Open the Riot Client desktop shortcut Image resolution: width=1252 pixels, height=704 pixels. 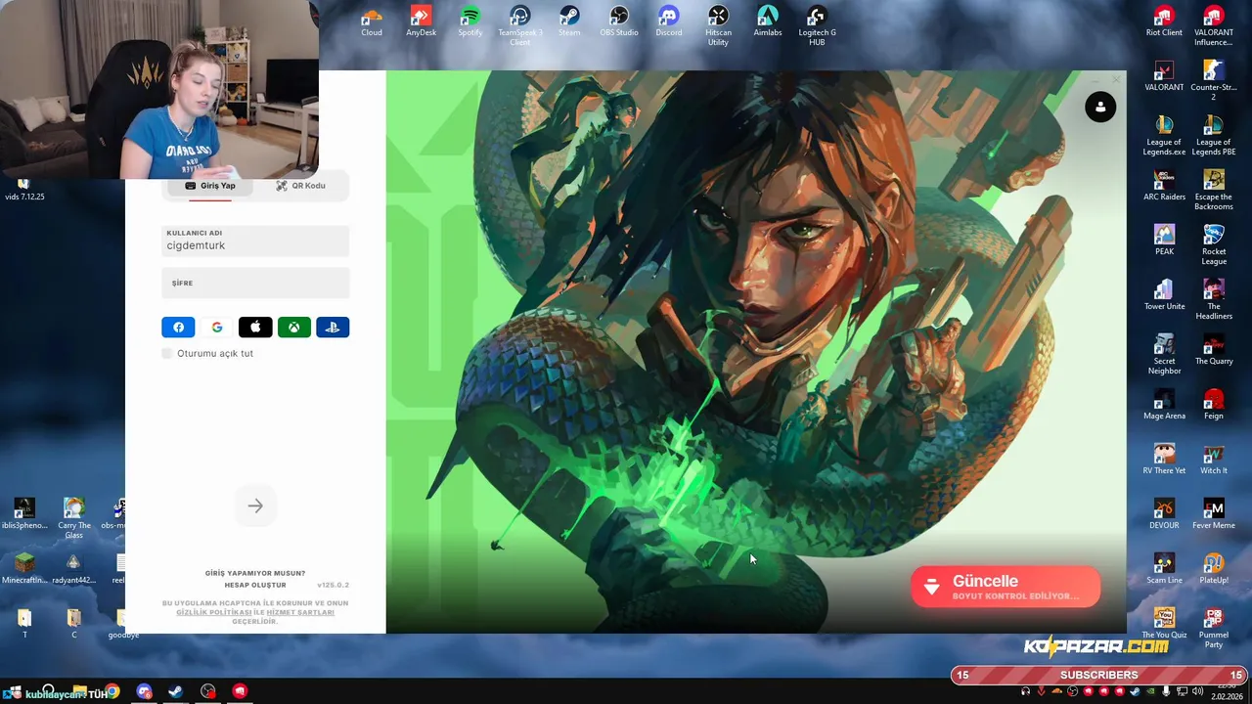[1164, 22]
